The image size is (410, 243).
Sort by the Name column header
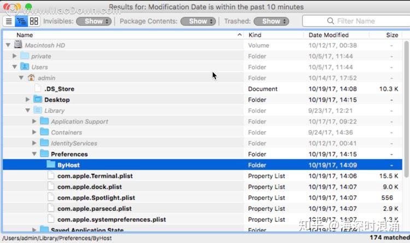(25, 35)
